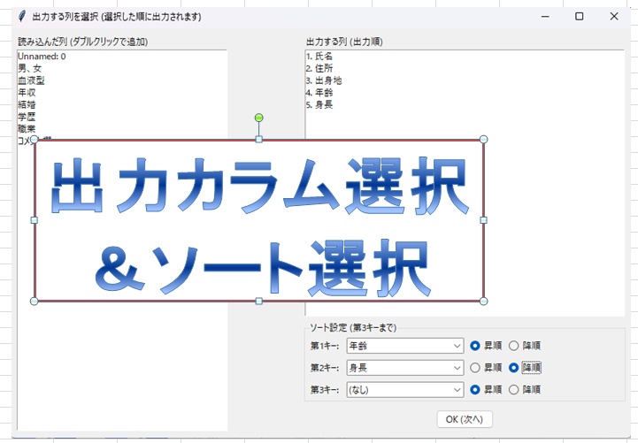Viewport: 638px width, 443px height.
Task: Select '学歴' in loaded columns list
Action: [27, 117]
